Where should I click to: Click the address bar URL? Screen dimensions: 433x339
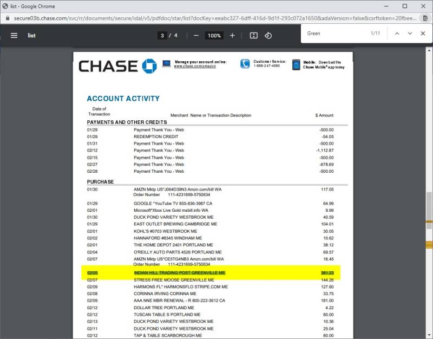point(215,18)
